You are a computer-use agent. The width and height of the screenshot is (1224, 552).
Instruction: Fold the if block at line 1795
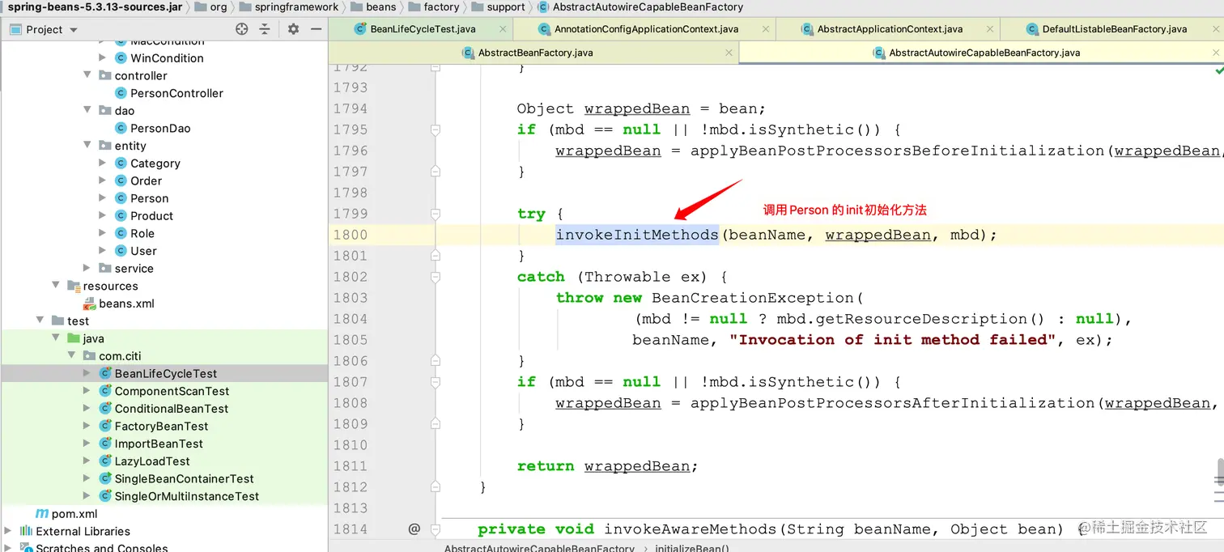click(436, 130)
